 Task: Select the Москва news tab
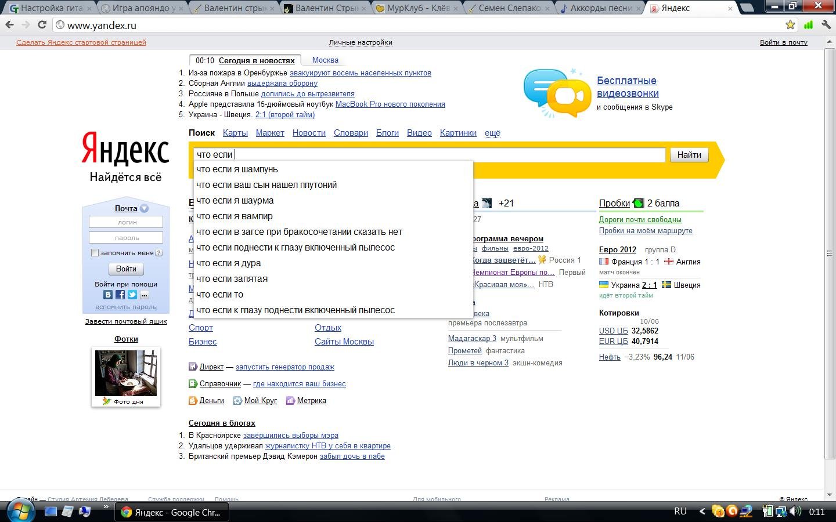tap(325, 60)
